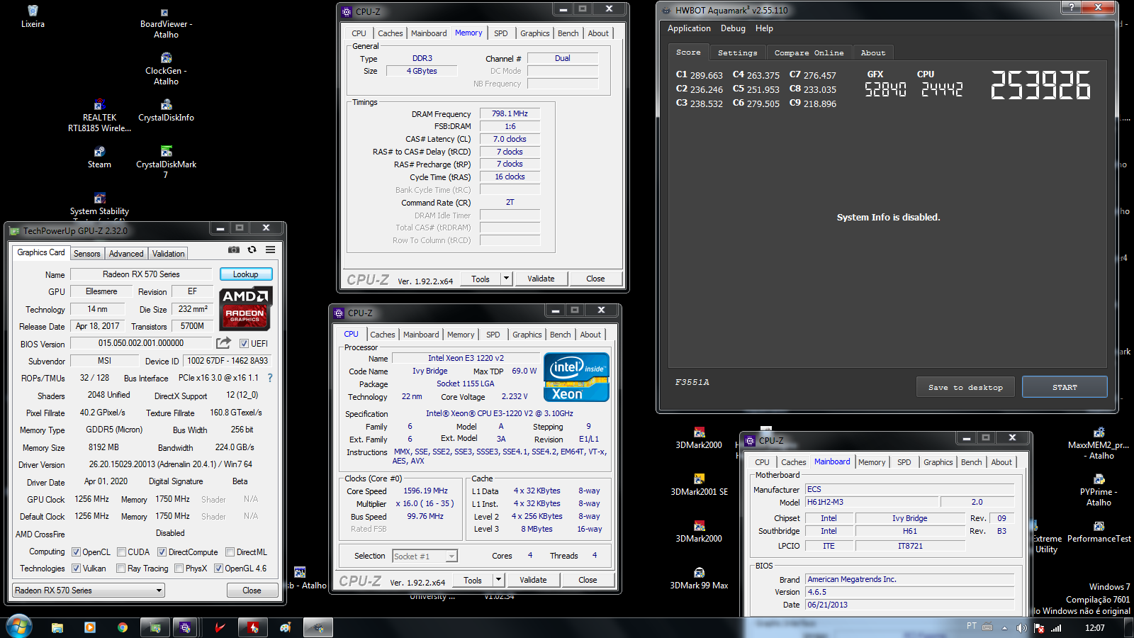Click AMD Radeon Graphics logo in GPU-Z
Image resolution: width=1134 pixels, height=638 pixels.
[245, 309]
